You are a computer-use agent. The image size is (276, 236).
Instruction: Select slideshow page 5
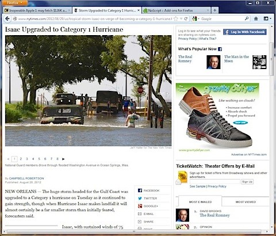pyautogui.click(x=39, y=159)
